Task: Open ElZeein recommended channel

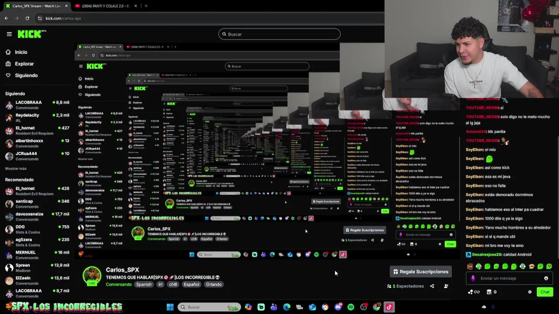Action: pos(37,280)
